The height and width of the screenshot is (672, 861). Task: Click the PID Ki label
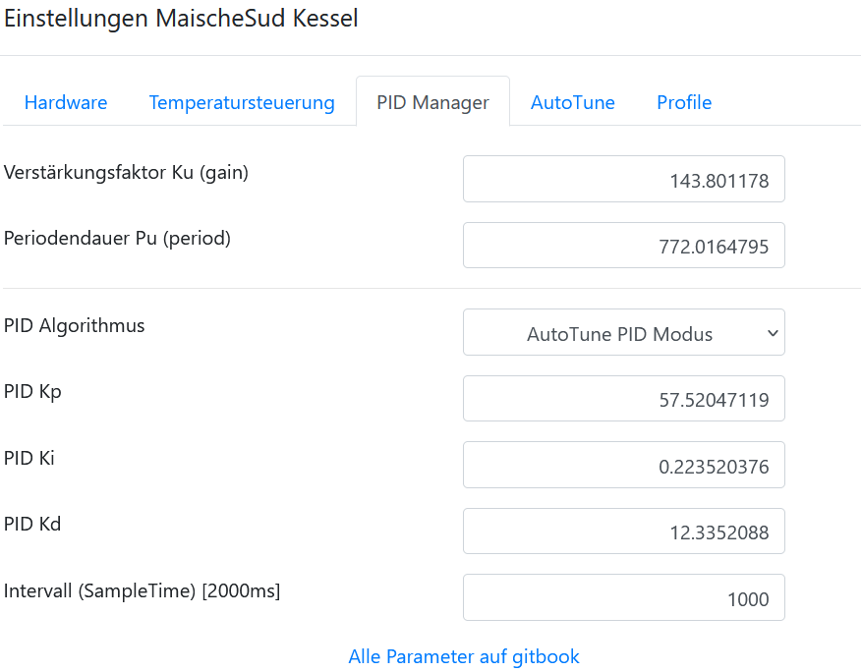click(x=29, y=457)
